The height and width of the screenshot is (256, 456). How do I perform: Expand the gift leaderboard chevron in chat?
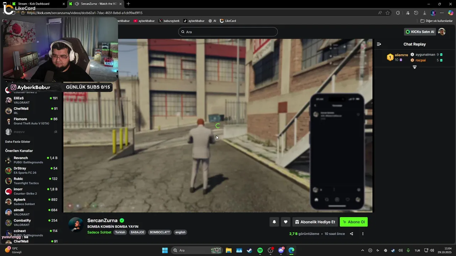[x=415, y=67]
